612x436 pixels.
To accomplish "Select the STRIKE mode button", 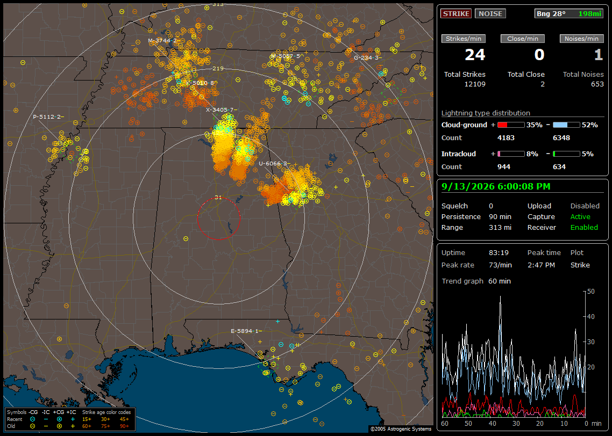I will click(x=456, y=13).
